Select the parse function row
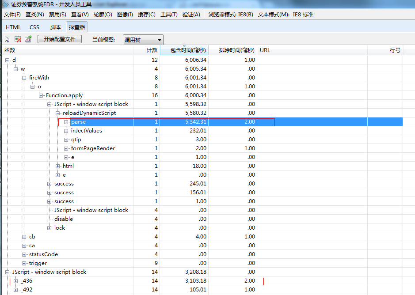Viewport: 415px width, 295px height. [202, 122]
